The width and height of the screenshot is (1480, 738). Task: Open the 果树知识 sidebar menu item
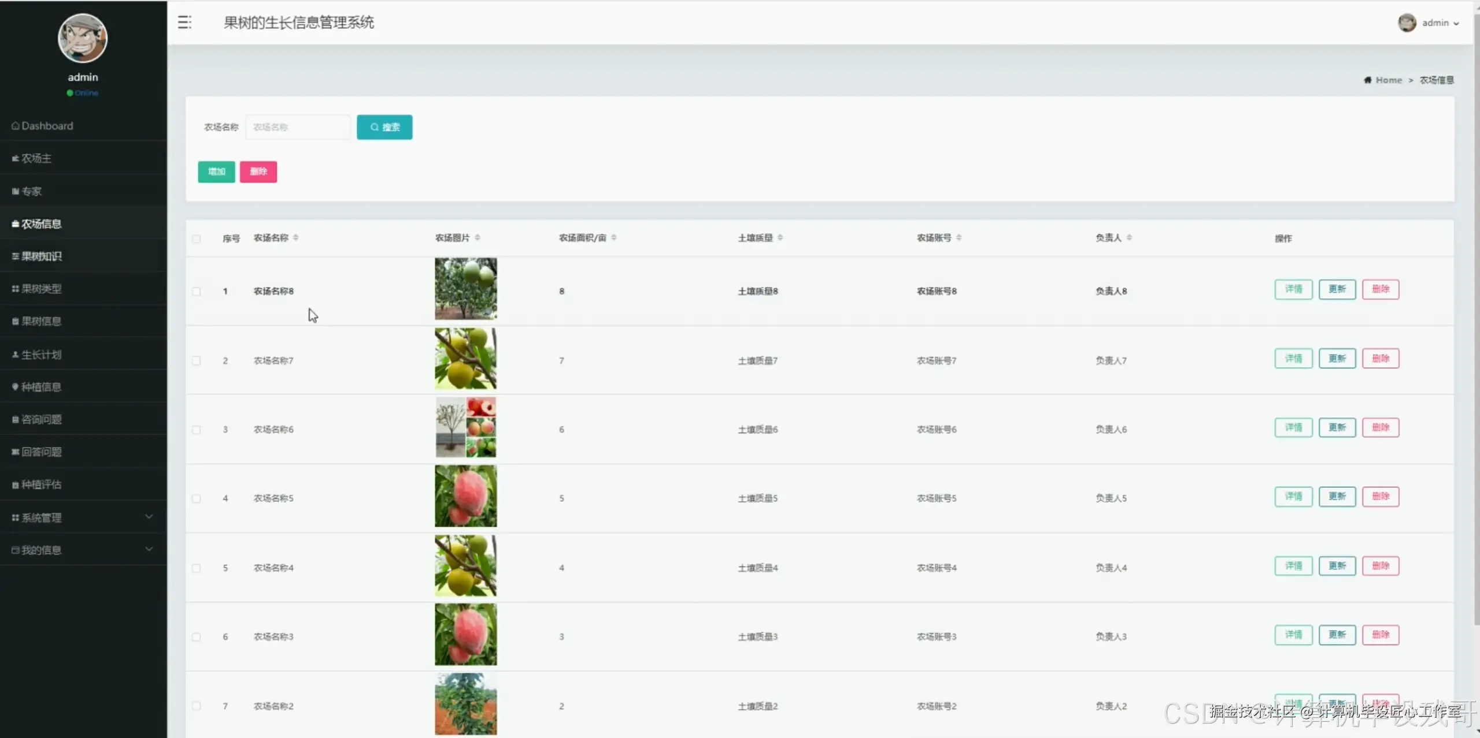42,256
